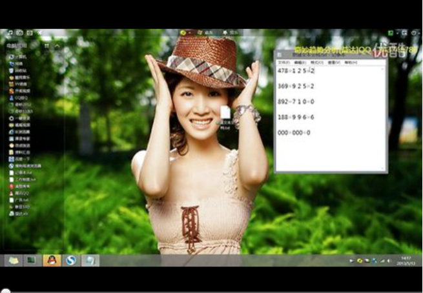The height and width of the screenshot is (293, 423).
Task: Collapse the desktop icon panel chevron
Action: [57, 46]
